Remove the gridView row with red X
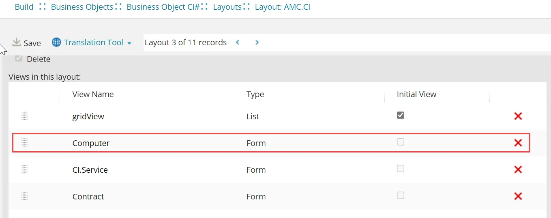Viewport: 551px width, 218px height. tap(518, 116)
